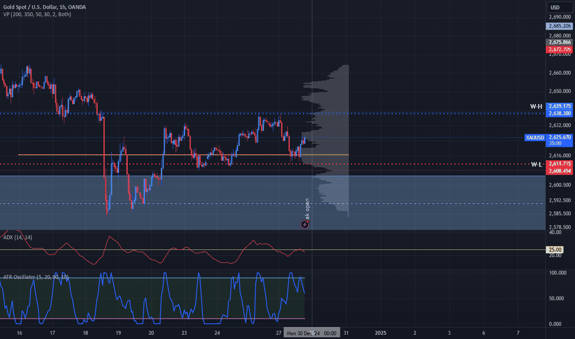Click the W-H line label
The width and height of the screenshot is (575, 339).
tap(536, 106)
